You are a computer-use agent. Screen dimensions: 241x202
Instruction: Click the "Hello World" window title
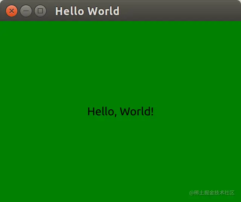point(87,11)
